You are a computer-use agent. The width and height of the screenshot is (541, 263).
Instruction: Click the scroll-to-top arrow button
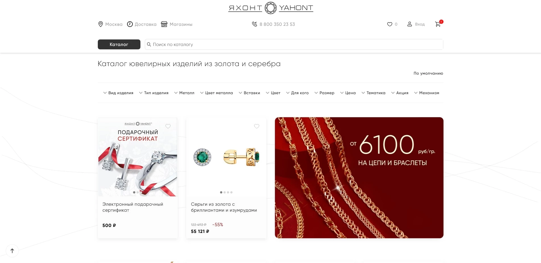(x=12, y=251)
